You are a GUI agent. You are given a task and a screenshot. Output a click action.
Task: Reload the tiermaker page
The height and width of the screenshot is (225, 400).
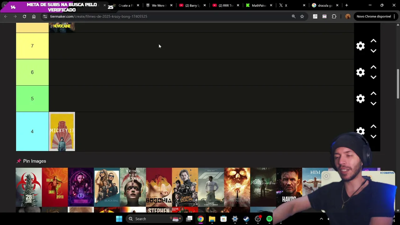[24, 16]
